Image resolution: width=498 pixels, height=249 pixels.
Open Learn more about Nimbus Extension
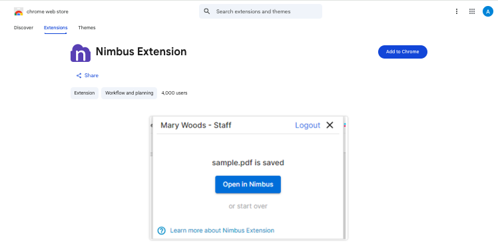coord(222,230)
